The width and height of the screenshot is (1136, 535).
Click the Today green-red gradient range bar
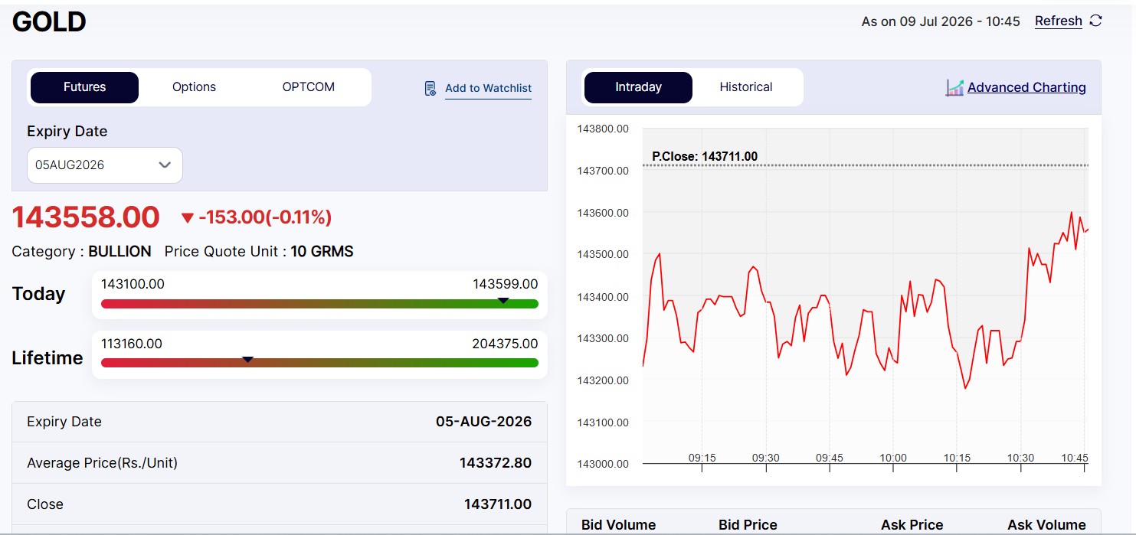tap(319, 304)
